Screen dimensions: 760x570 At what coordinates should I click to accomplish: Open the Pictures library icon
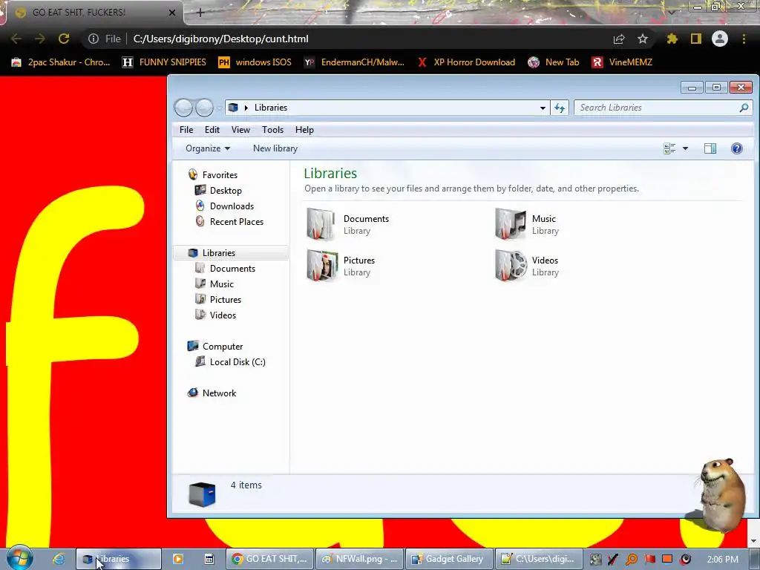click(322, 266)
